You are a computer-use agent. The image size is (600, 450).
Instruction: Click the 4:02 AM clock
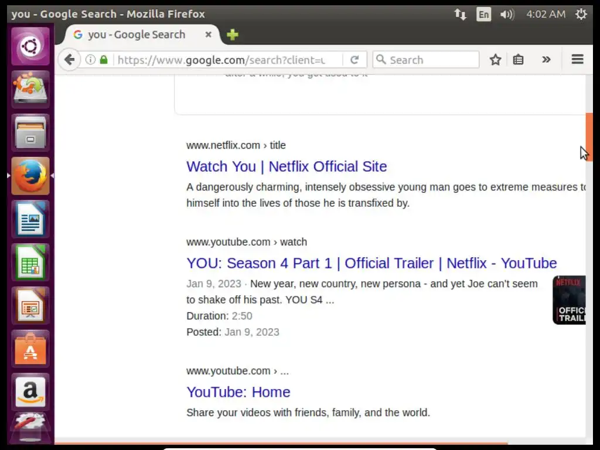[546, 14]
